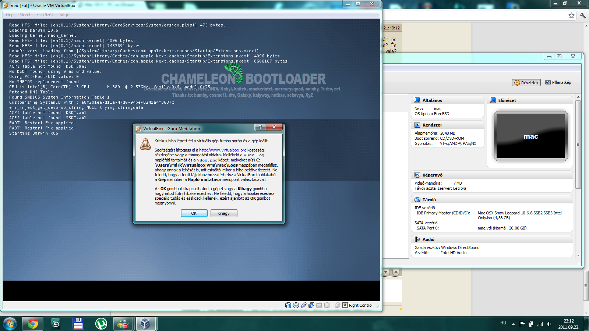This screenshot has width=589, height=331.
Task: Click the network signal tray icon
Action: click(x=540, y=324)
